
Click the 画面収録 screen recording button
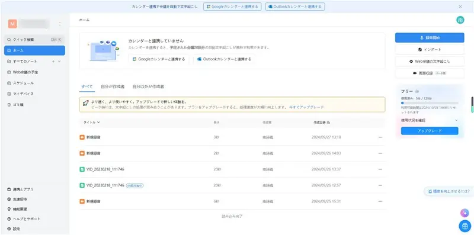pos(430,73)
